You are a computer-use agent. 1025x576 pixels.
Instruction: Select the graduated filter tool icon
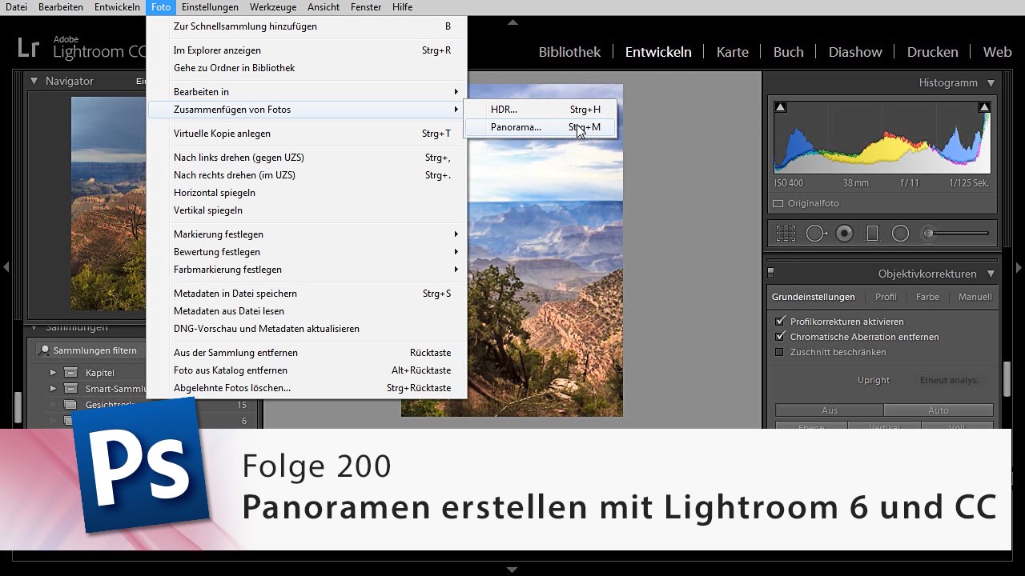coord(873,234)
